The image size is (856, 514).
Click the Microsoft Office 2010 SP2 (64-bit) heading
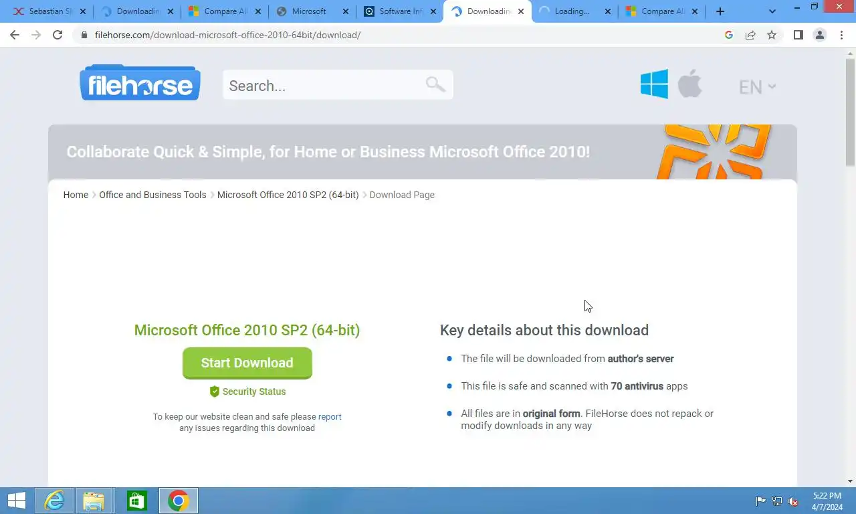[247, 330]
